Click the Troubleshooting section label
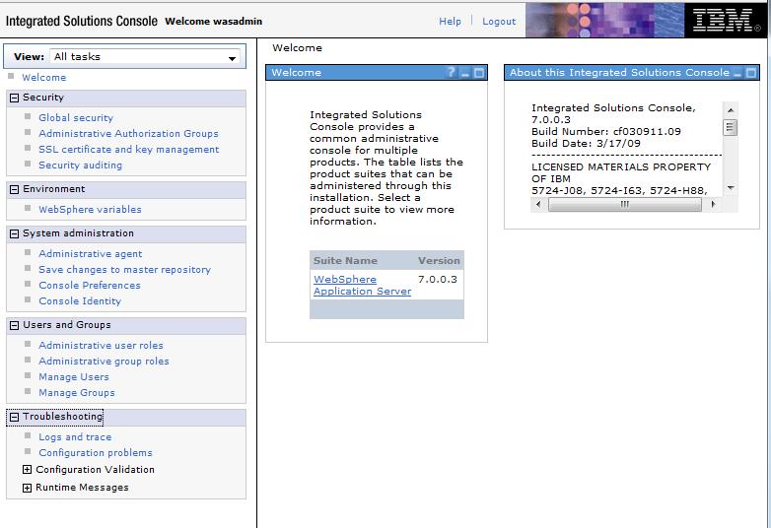The width and height of the screenshot is (771, 528). click(62, 417)
